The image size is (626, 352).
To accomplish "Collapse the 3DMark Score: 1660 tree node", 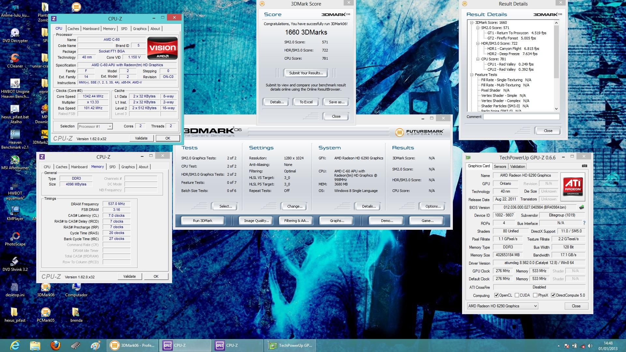I will [x=472, y=22].
